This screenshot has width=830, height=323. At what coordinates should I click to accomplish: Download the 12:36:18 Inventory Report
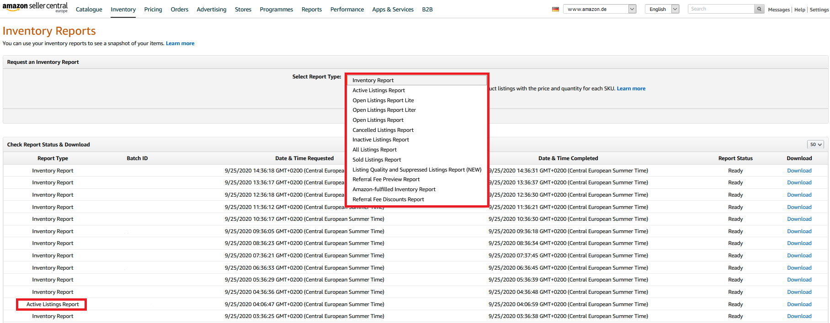[x=799, y=195]
